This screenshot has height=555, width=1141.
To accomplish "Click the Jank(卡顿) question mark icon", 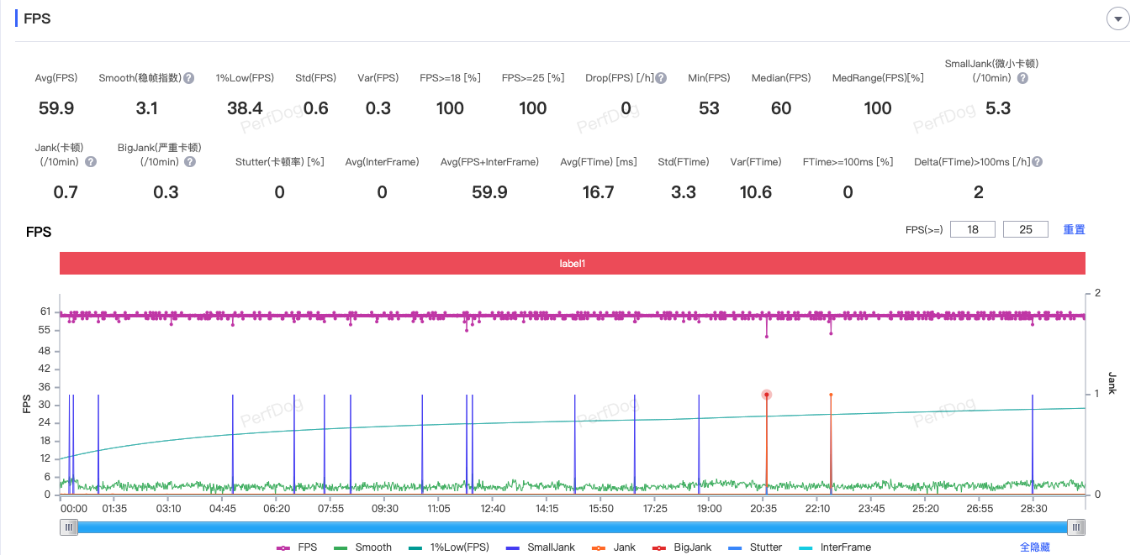I will click(91, 162).
